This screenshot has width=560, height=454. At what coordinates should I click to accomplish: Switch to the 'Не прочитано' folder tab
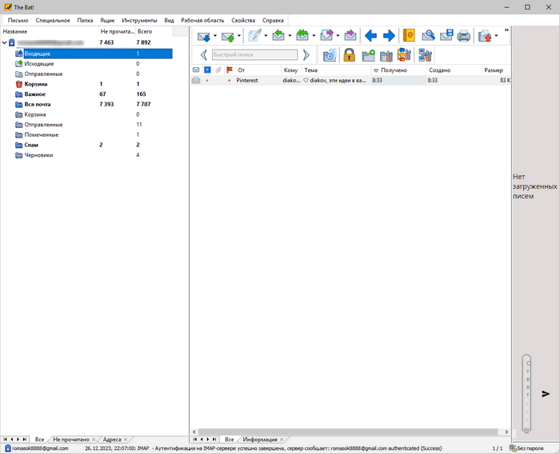71,440
